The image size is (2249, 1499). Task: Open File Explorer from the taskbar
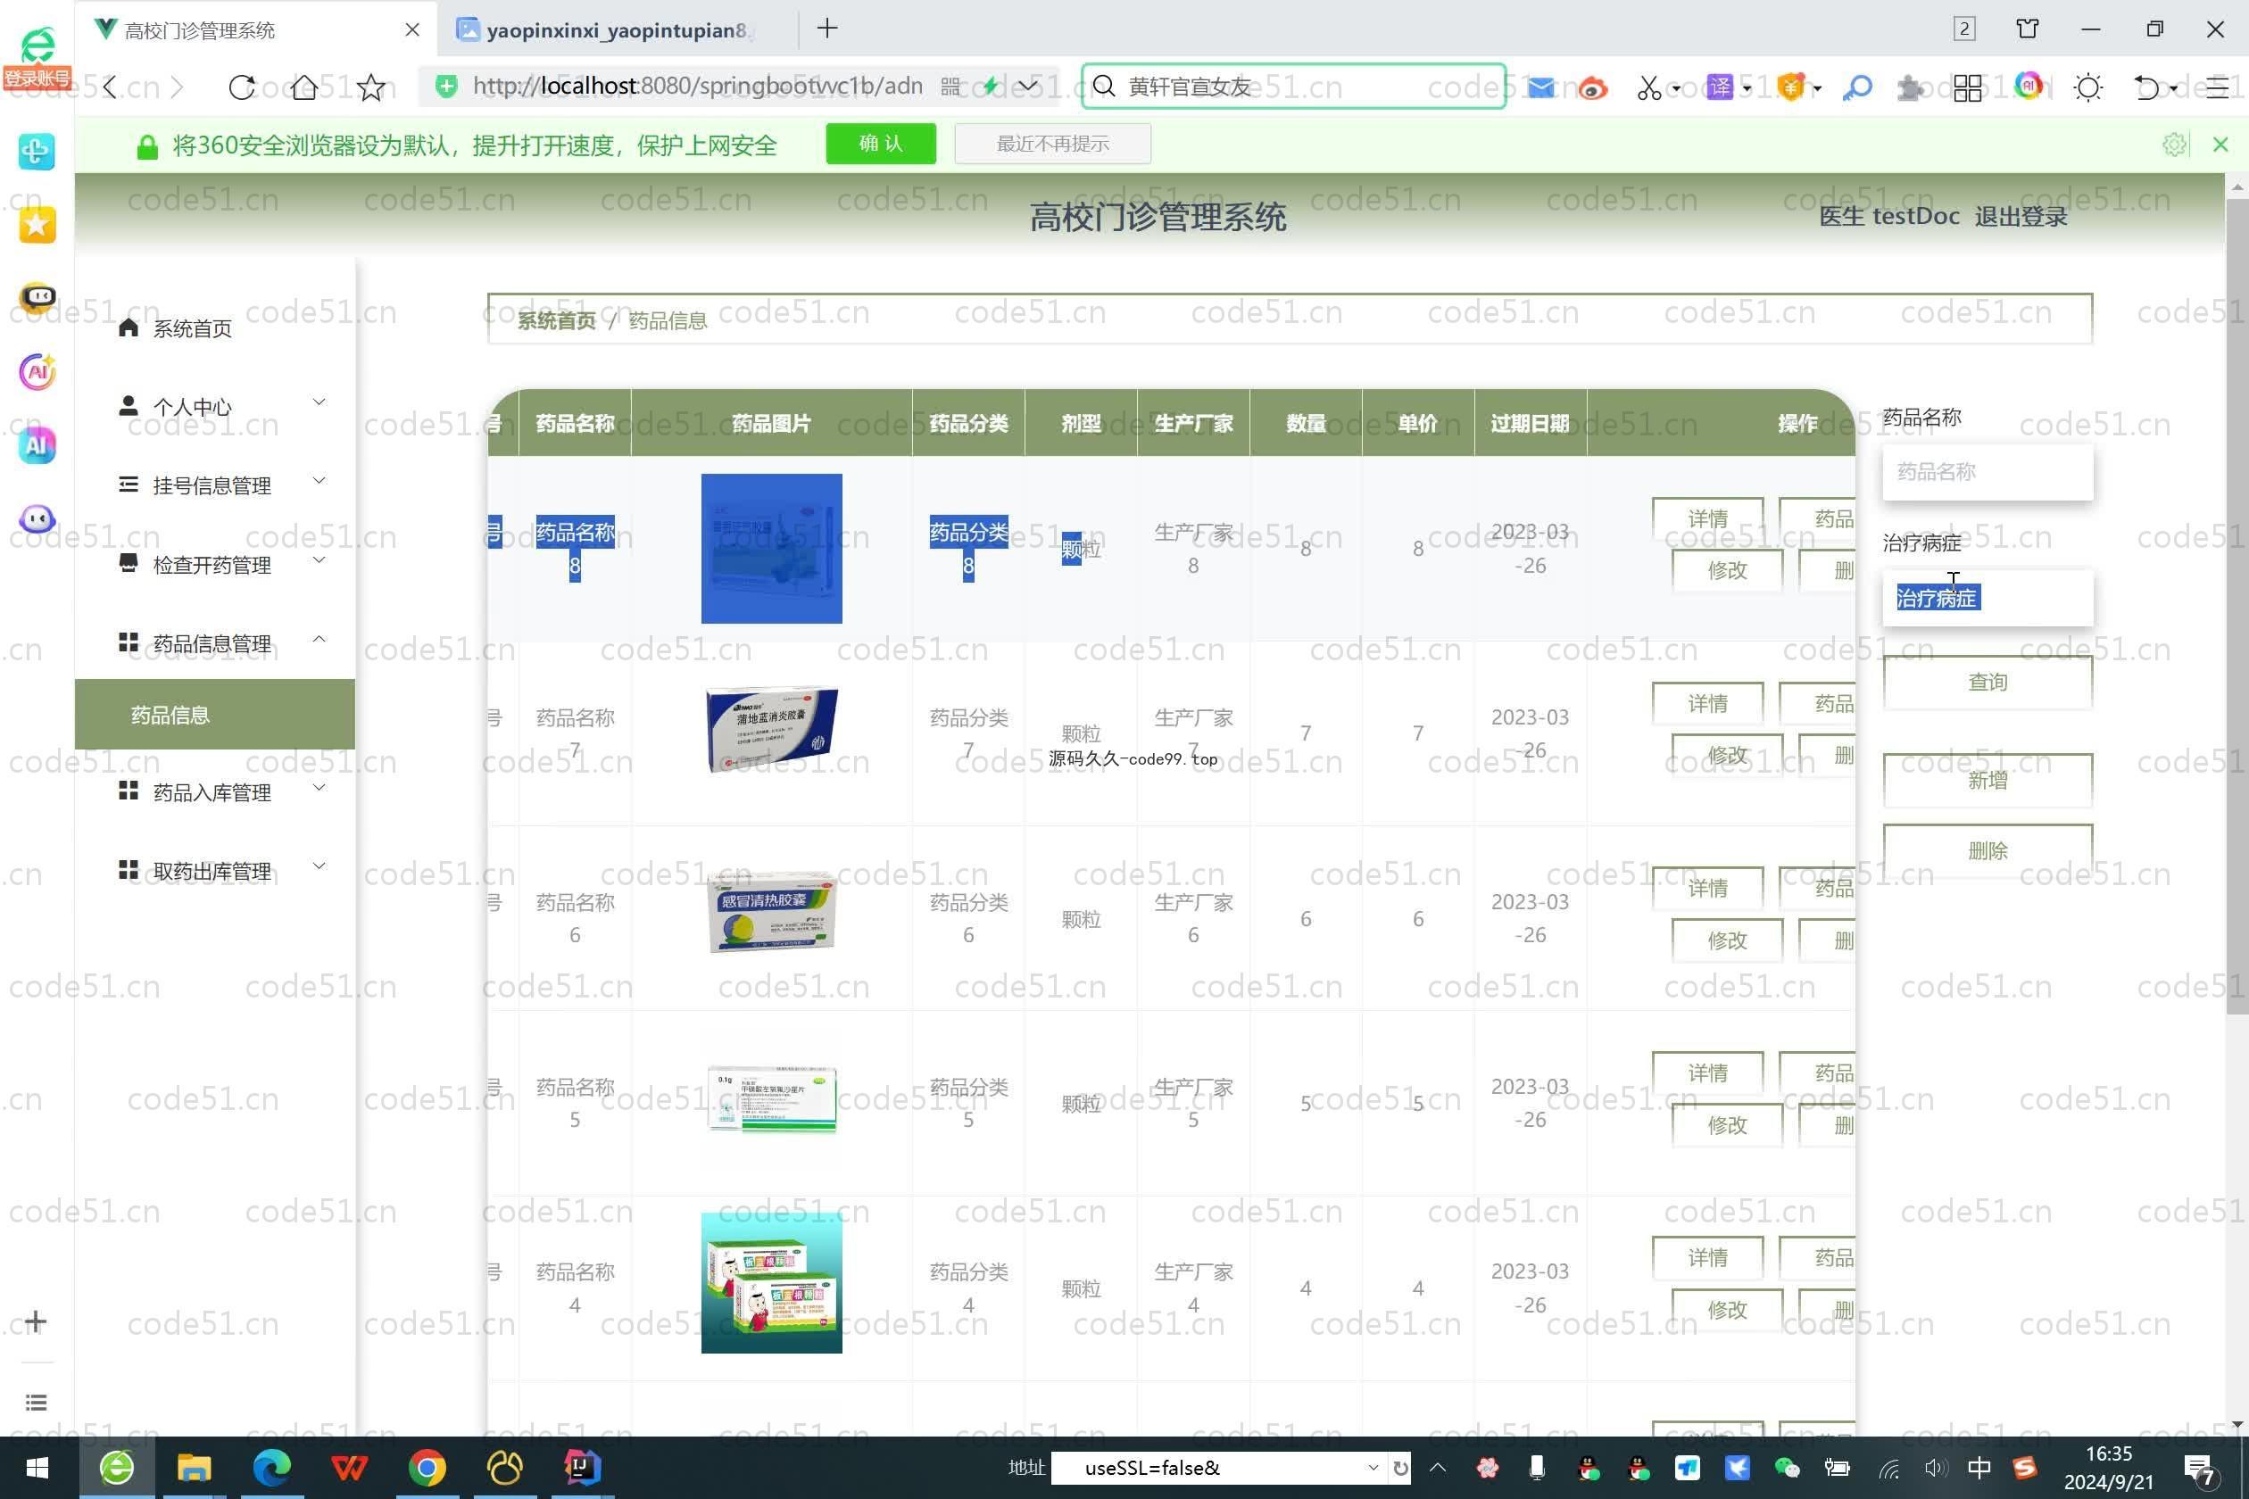(x=193, y=1467)
